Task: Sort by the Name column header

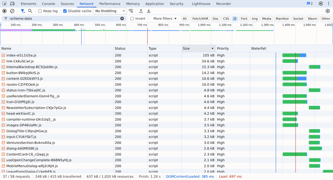Action: pyautogui.click(x=57, y=49)
